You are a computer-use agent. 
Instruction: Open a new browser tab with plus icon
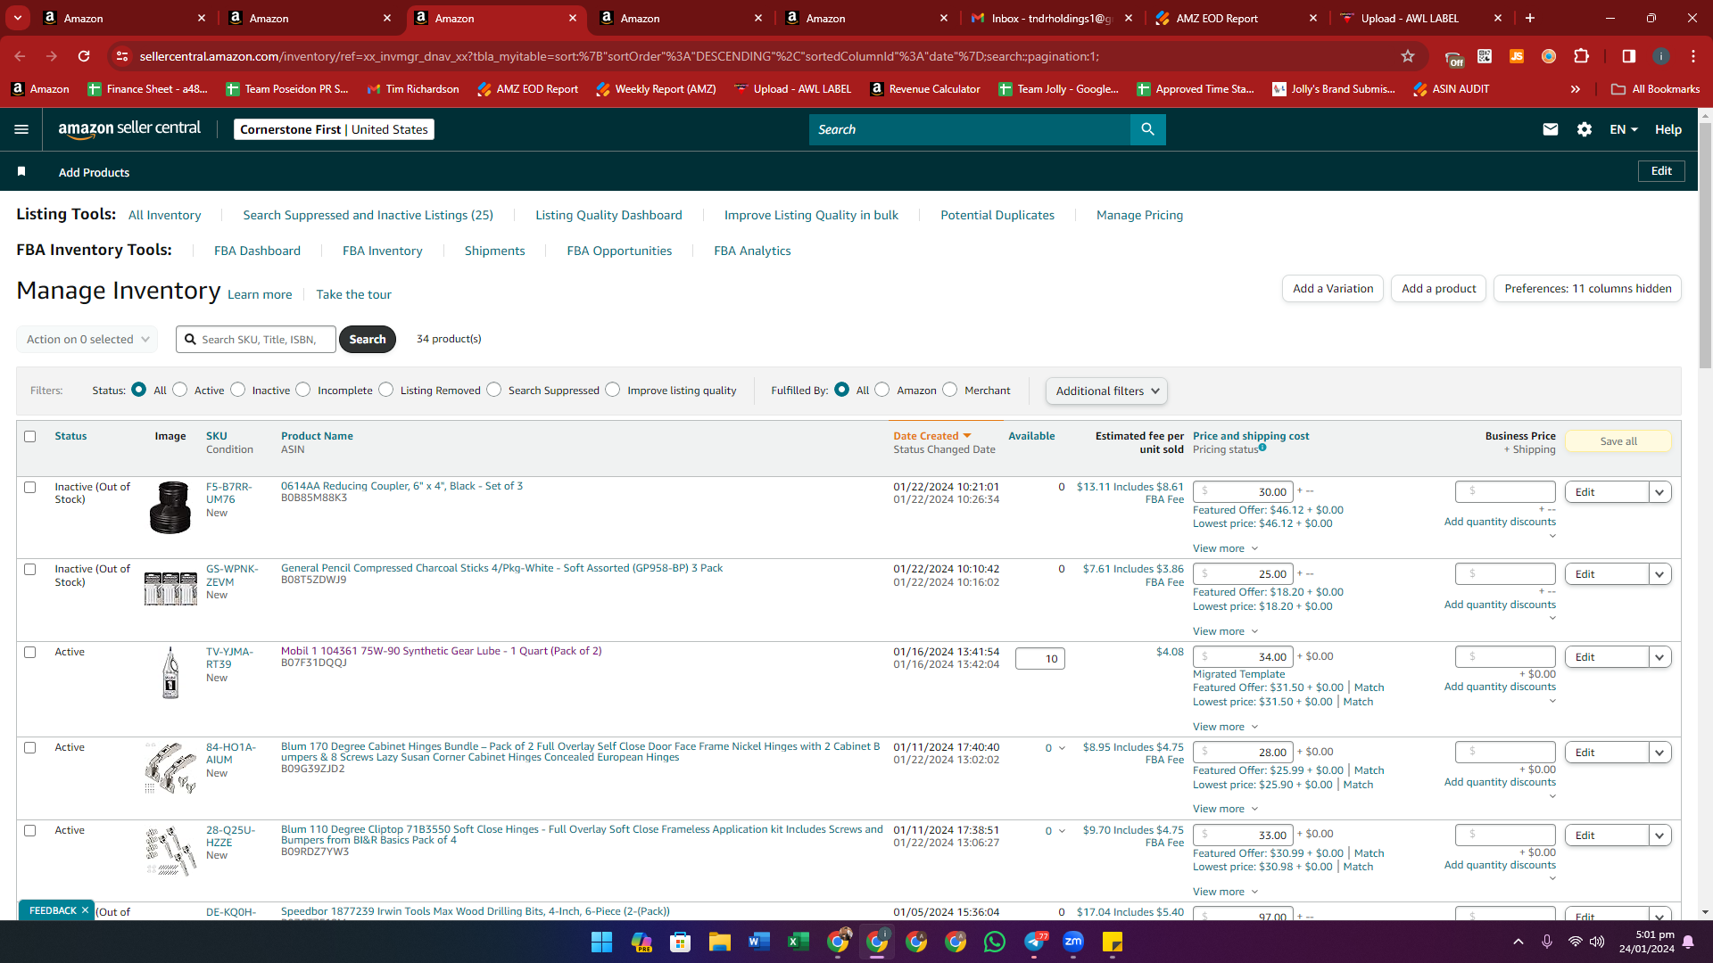pyautogui.click(x=1530, y=18)
